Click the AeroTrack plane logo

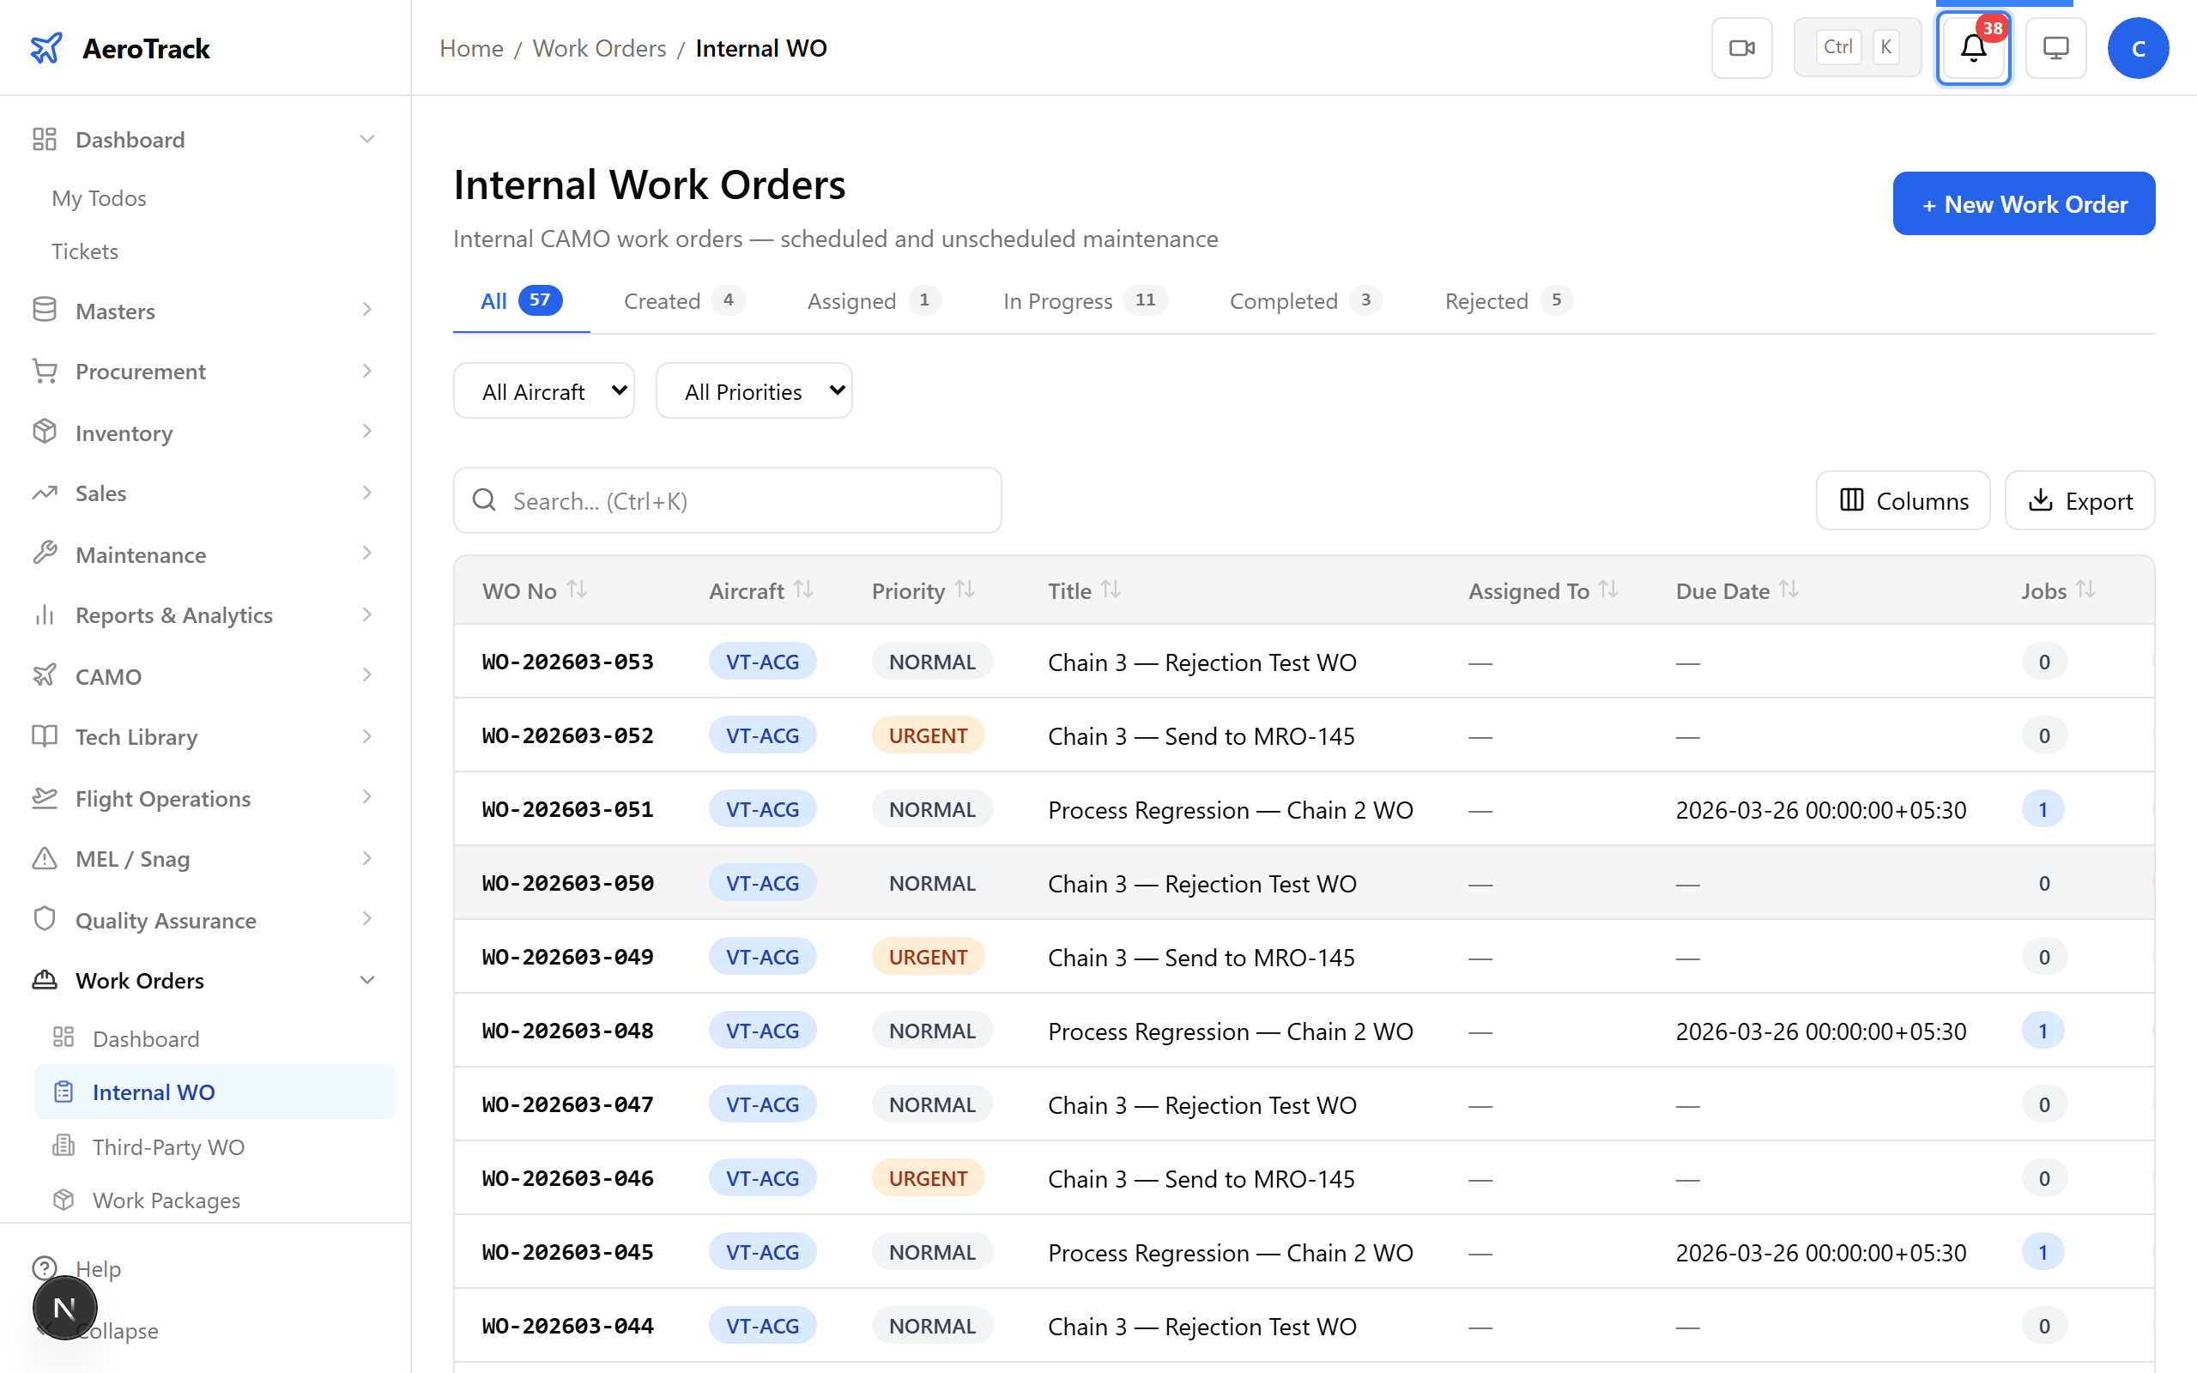46,48
